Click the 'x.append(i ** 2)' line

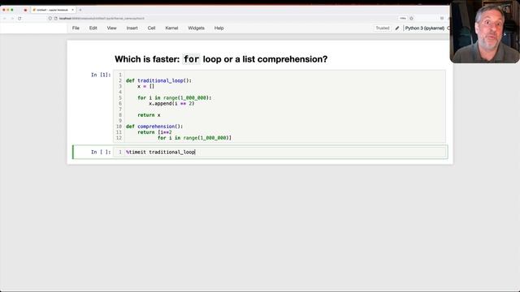171,103
